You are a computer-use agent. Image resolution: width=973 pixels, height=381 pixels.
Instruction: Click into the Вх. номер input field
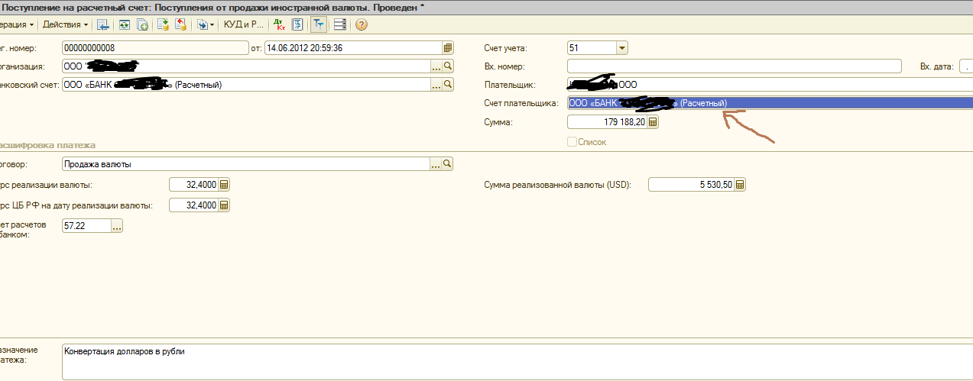click(734, 66)
